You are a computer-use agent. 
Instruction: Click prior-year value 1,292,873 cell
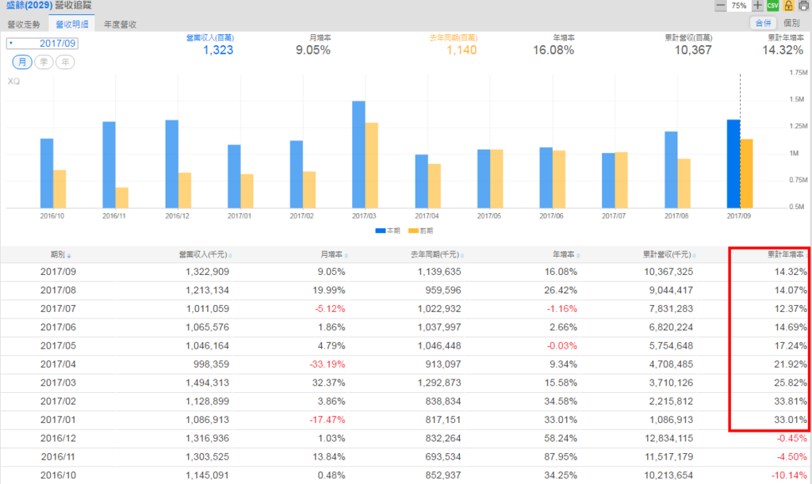(x=439, y=383)
